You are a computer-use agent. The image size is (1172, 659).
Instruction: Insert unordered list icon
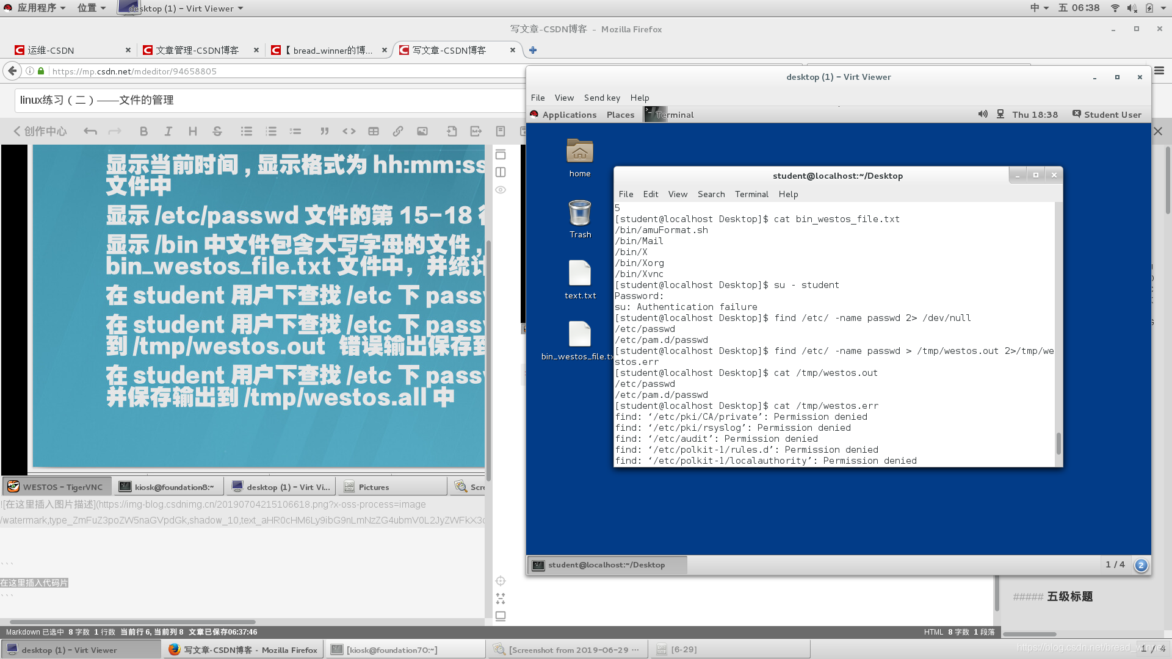247,131
